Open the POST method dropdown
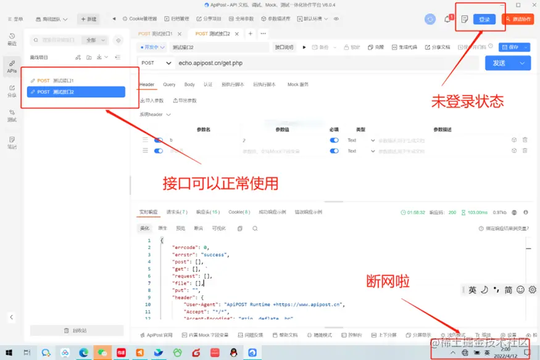Image resolution: width=540 pixels, height=360 pixels. click(156, 63)
